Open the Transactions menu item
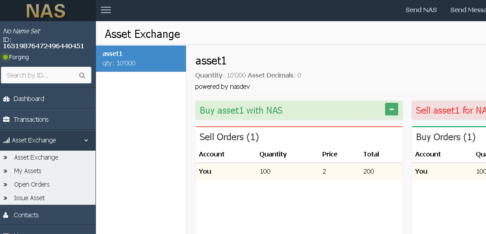Screen dimensions: 486x234 [48, 119]
